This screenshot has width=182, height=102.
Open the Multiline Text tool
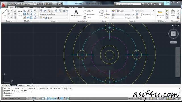pos(76,13)
